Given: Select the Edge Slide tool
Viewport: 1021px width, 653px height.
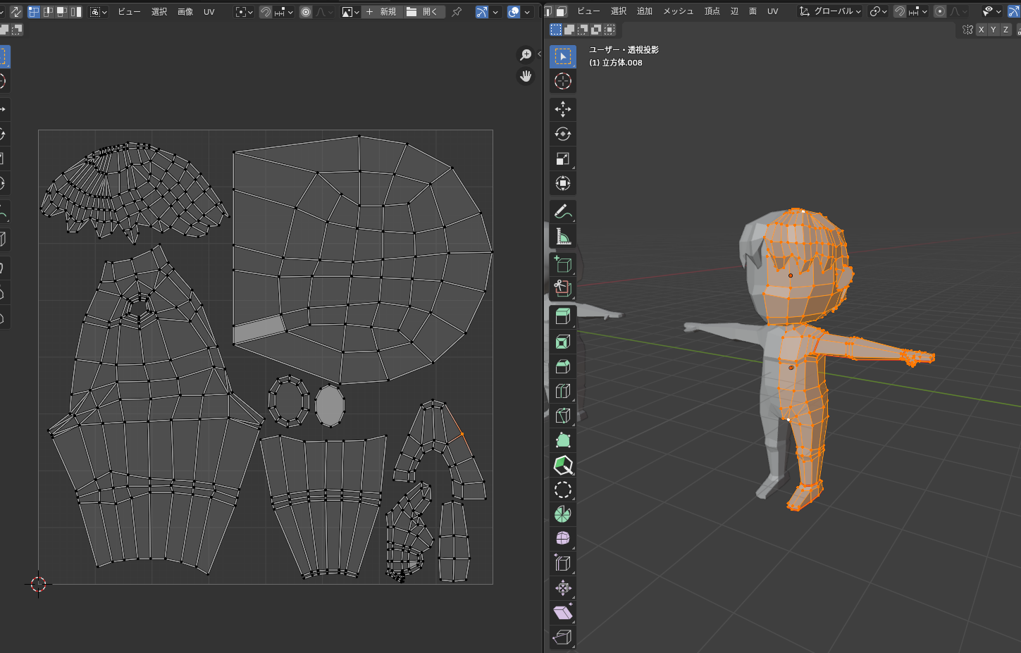Looking at the screenshot, I should click(x=562, y=563).
